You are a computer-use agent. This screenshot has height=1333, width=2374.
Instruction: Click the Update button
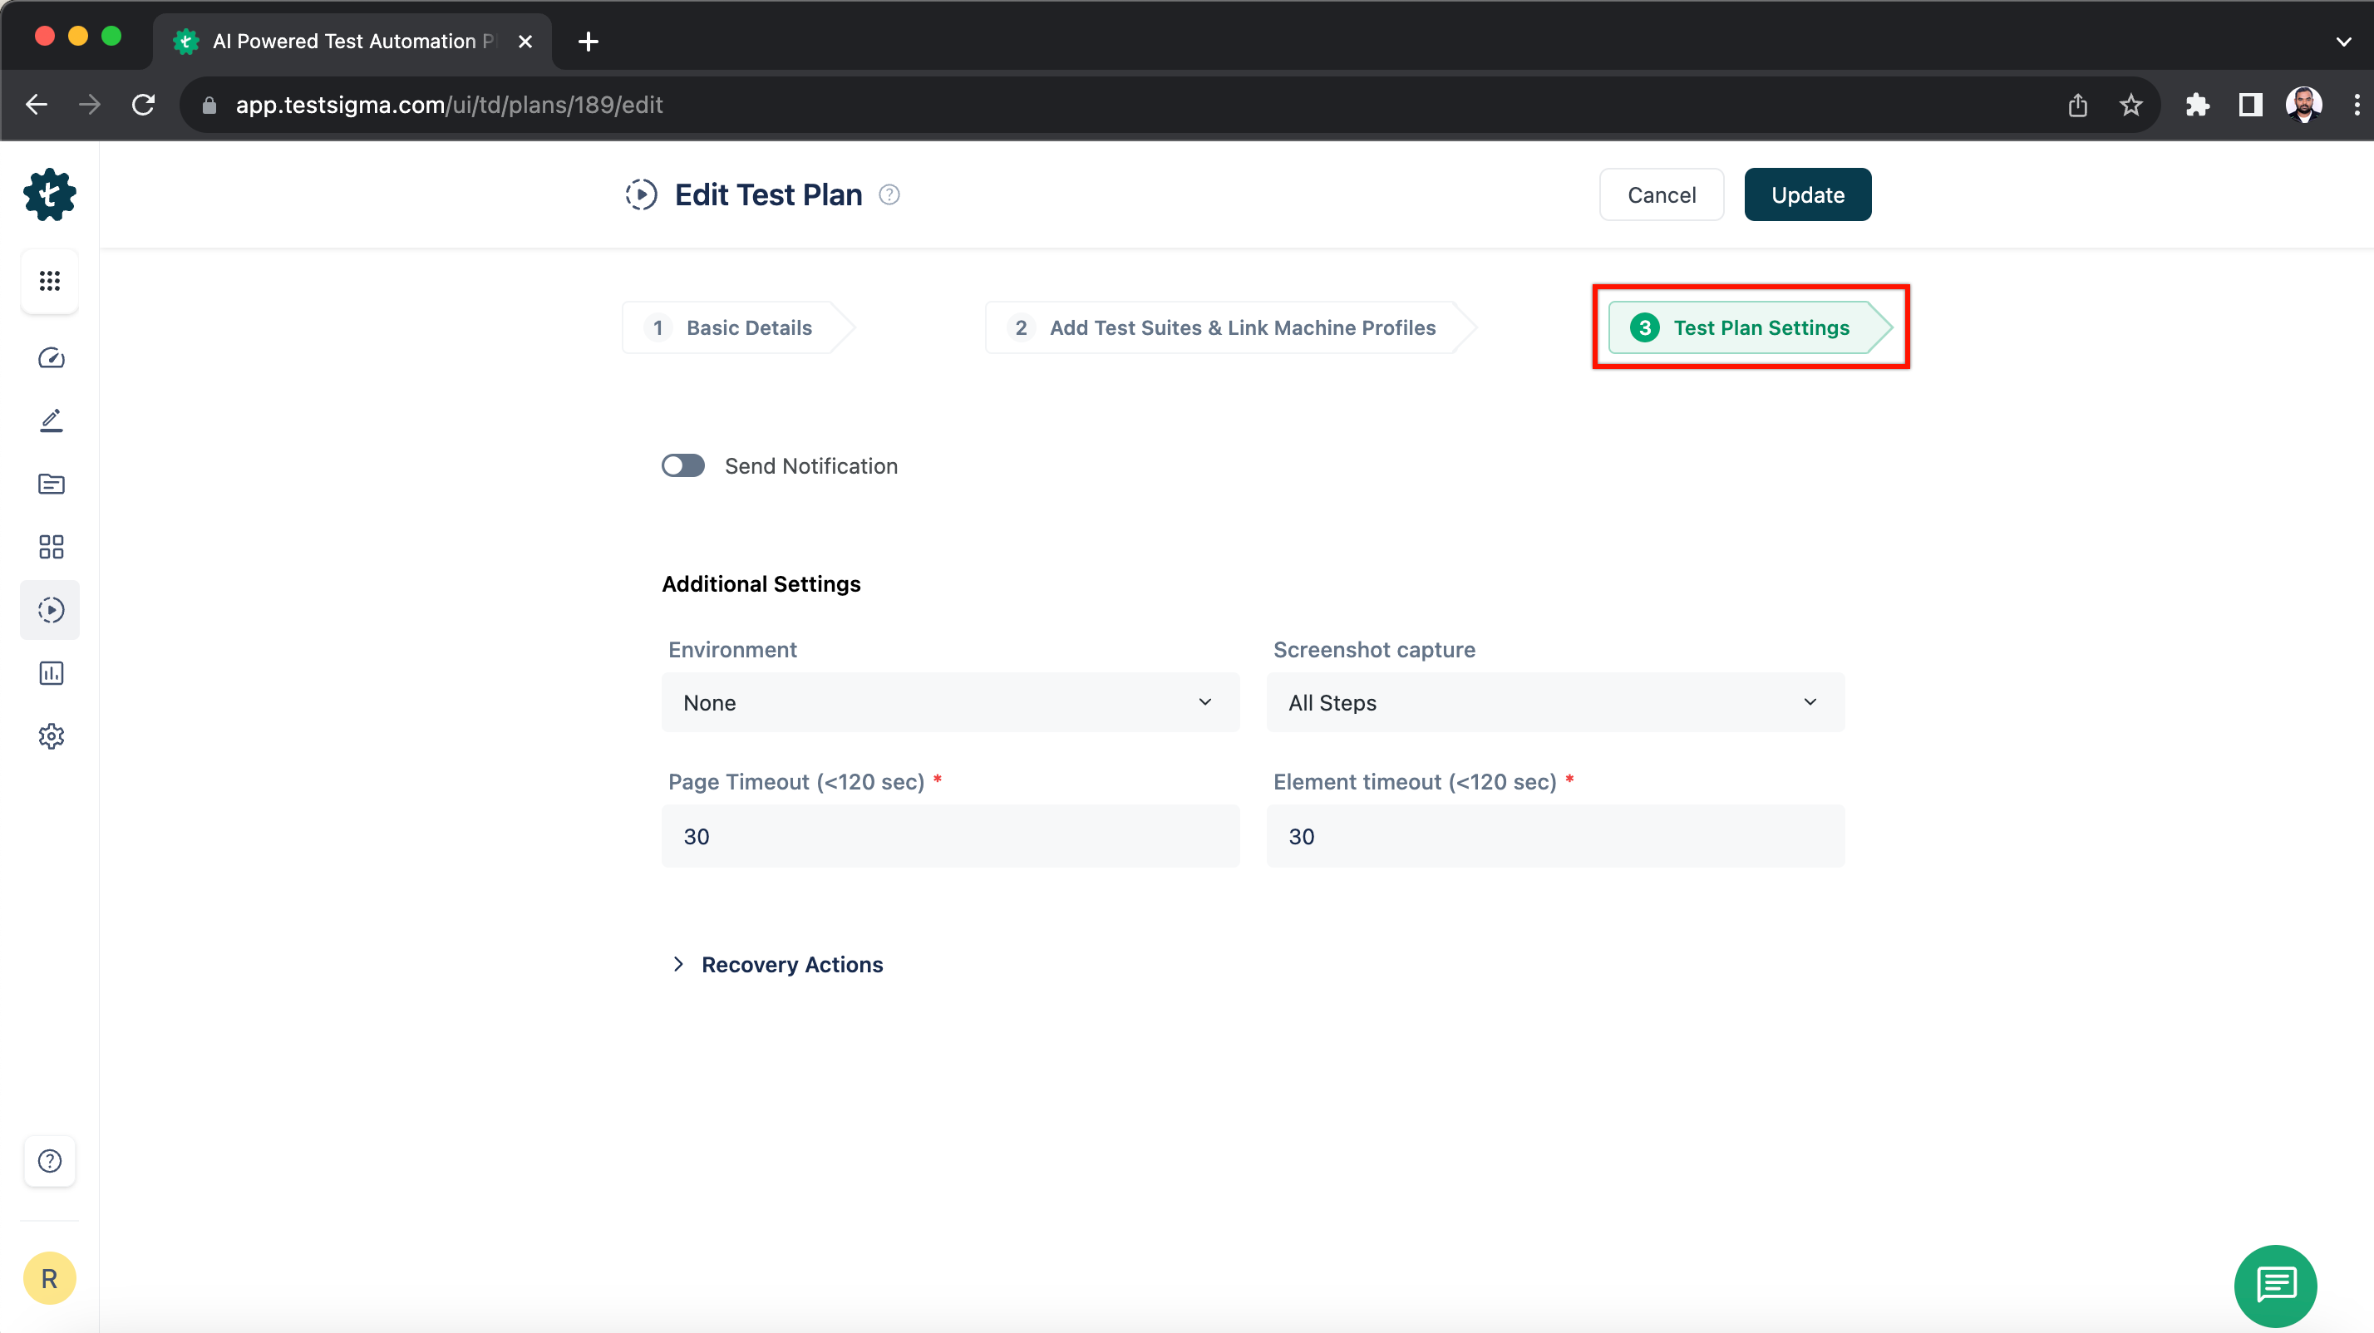(x=1806, y=195)
